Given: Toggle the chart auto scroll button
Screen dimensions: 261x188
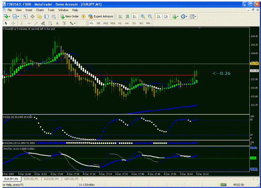Looking at the screenshot, I should (159, 16).
